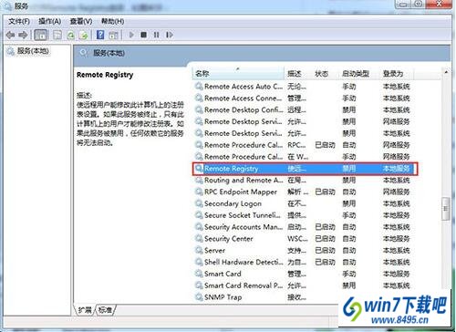Screen dimensions: 456x332
Task: Select Remote Procedure Cal... row described 在 W...
Action: point(304,157)
